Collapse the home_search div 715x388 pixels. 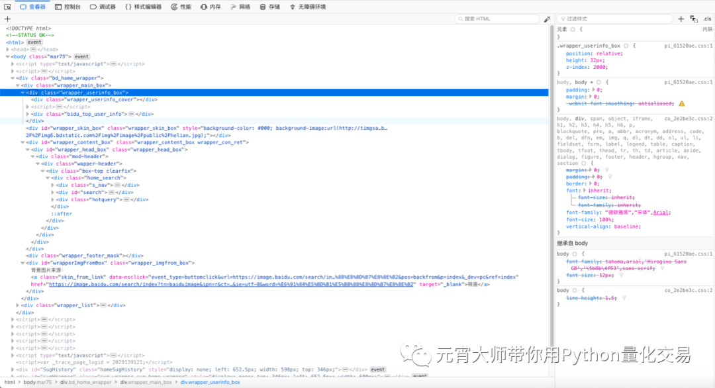[48, 178]
